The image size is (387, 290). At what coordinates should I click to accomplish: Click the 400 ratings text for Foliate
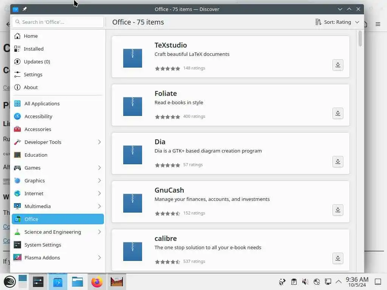(194, 116)
